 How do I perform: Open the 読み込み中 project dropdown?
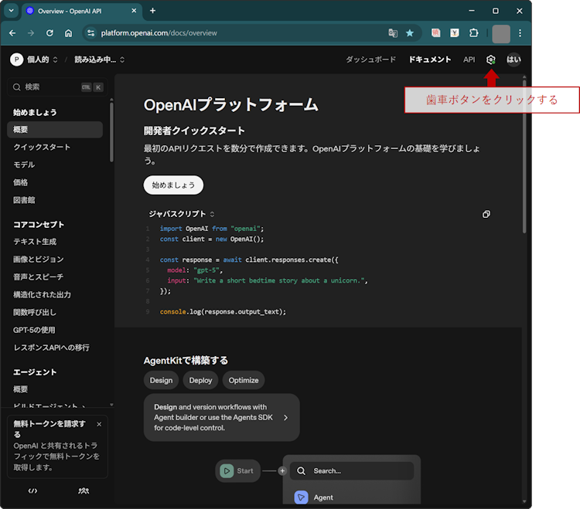point(99,59)
